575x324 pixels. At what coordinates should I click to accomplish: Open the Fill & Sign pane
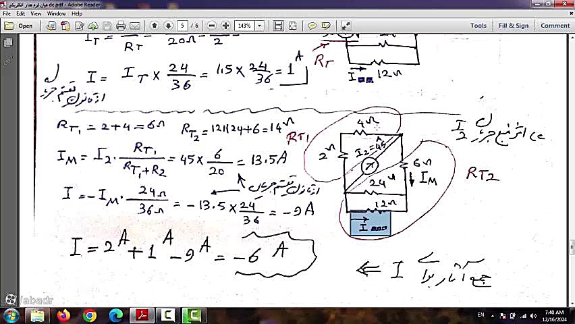click(x=514, y=26)
